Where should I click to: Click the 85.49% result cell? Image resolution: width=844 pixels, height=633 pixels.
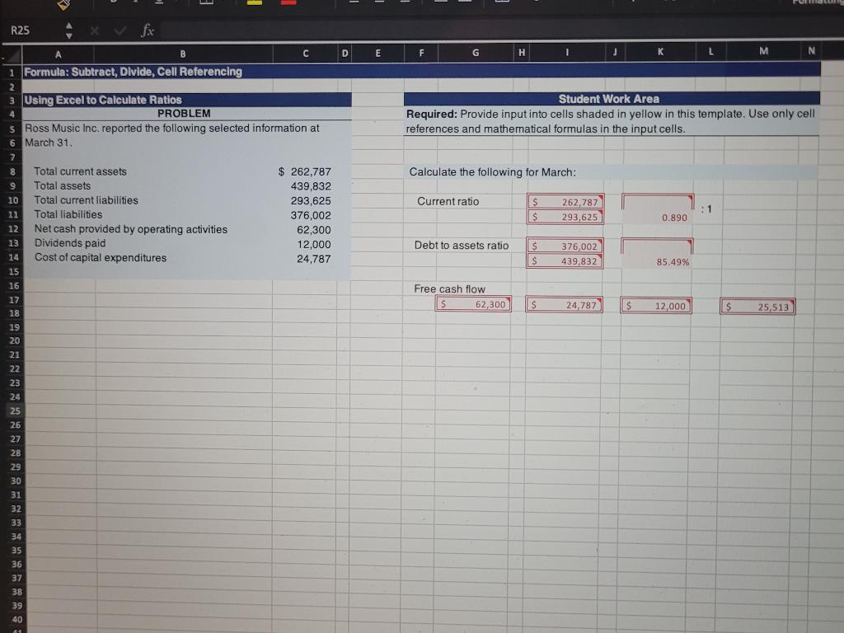coord(657,254)
